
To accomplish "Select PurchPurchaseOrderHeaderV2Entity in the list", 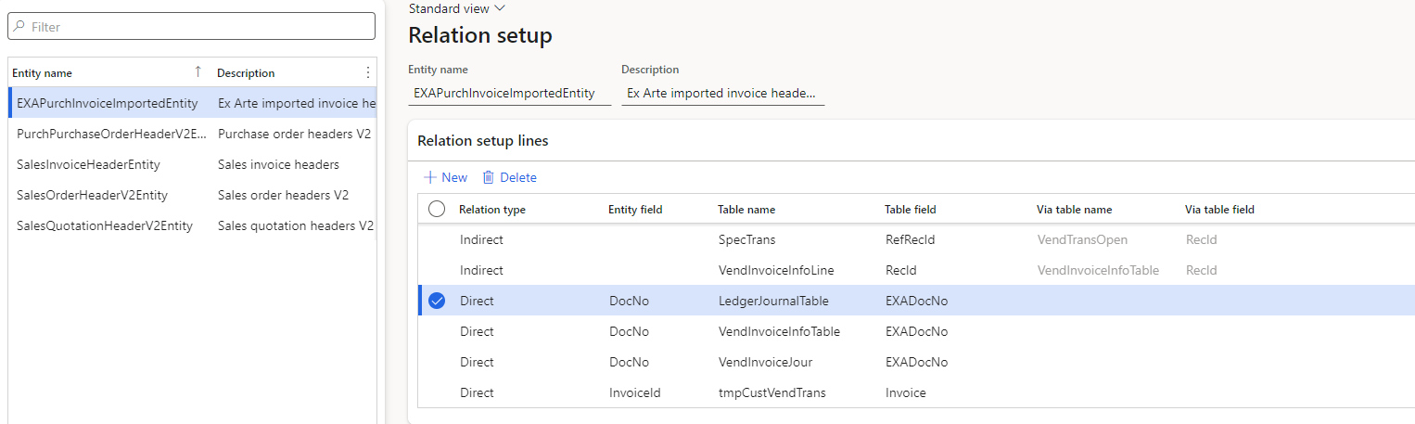I will tap(111, 134).
